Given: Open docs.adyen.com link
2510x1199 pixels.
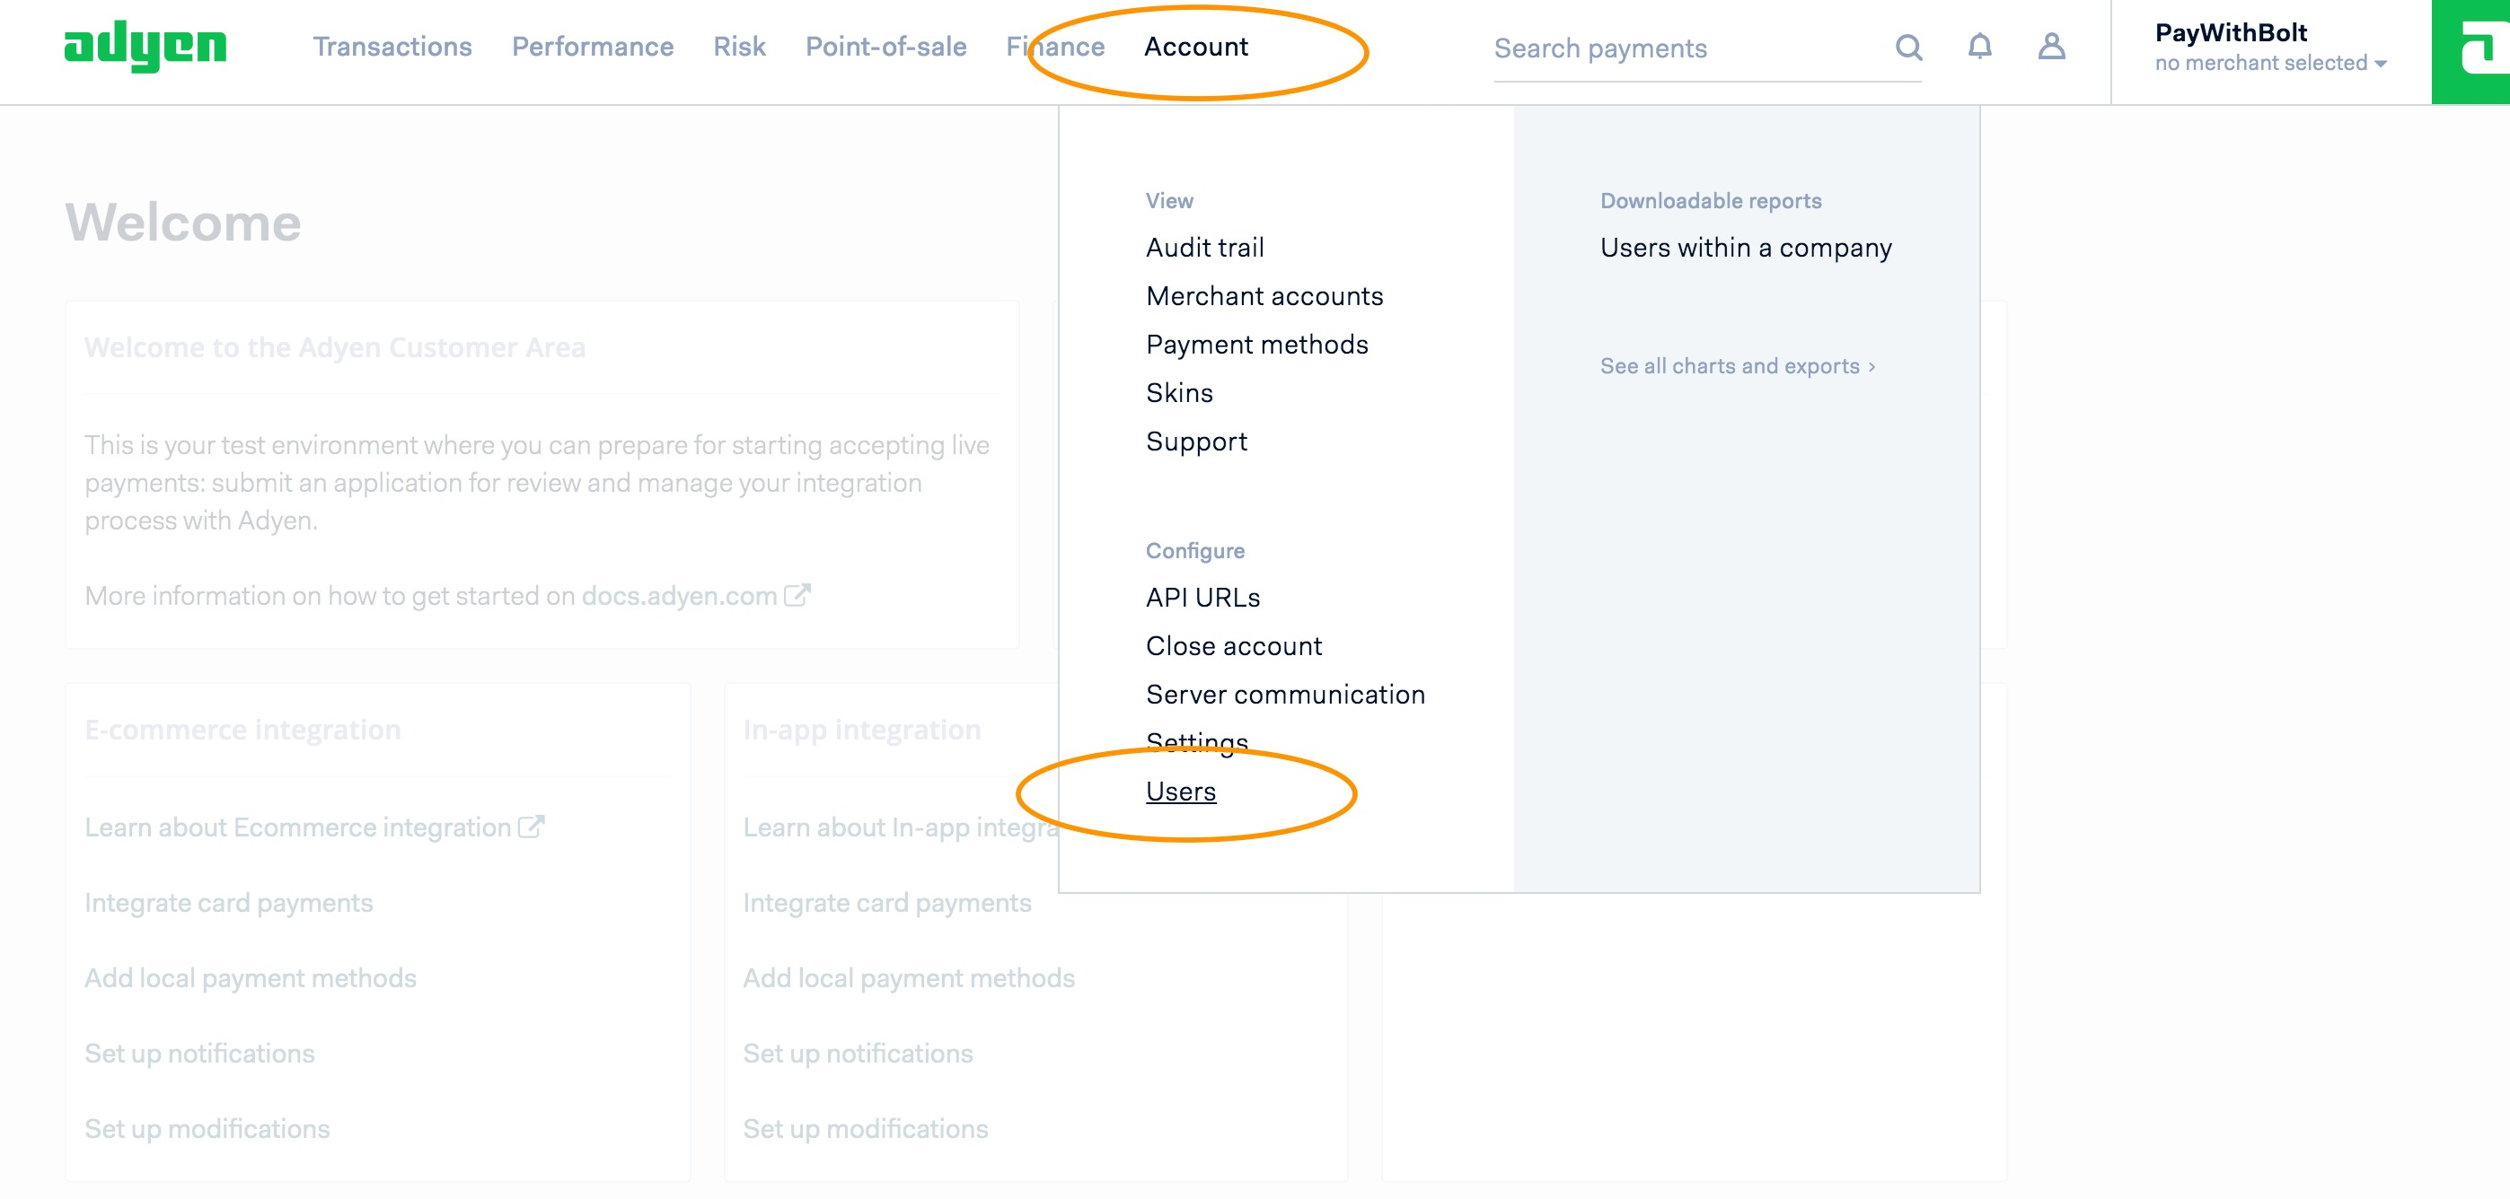Looking at the screenshot, I should [x=679, y=595].
